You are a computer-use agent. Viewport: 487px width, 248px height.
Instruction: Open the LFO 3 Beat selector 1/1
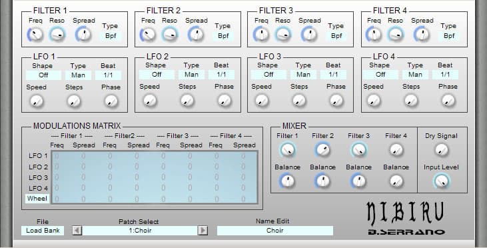333,75
